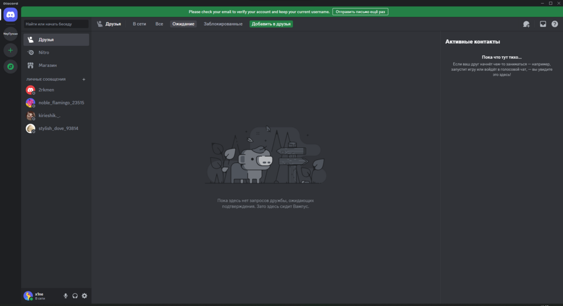Select the Ожидание tab

pyautogui.click(x=183, y=24)
